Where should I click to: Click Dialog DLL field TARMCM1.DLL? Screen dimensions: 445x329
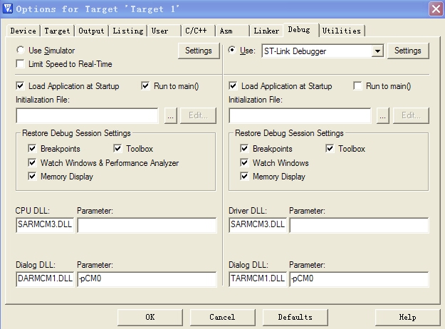tap(258, 279)
